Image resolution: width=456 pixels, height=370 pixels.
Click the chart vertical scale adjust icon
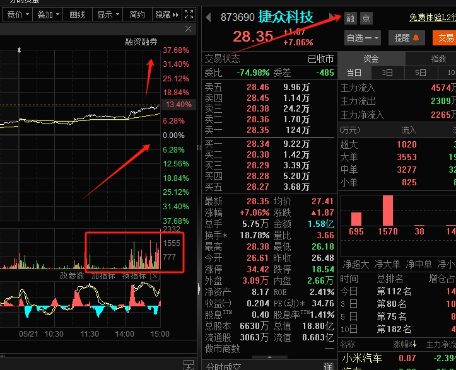click(x=19, y=50)
